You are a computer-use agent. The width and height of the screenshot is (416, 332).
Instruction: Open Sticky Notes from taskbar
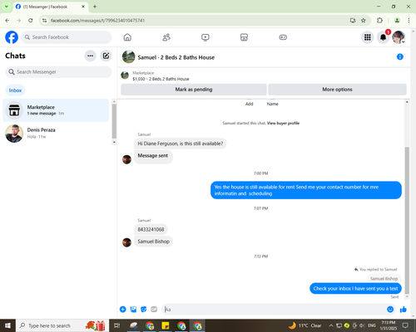point(166,325)
